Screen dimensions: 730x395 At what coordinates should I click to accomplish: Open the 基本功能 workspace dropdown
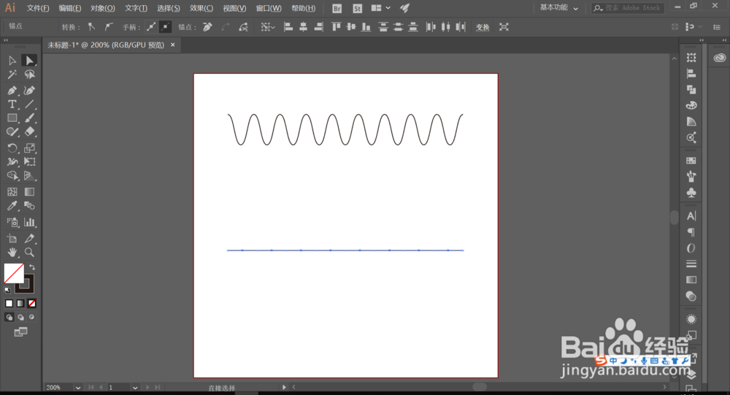pyautogui.click(x=558, y=8)
